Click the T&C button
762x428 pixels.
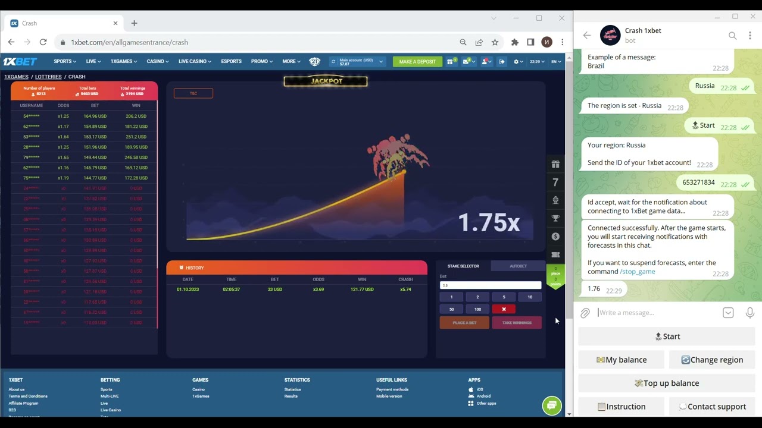[x=193, y=93]
